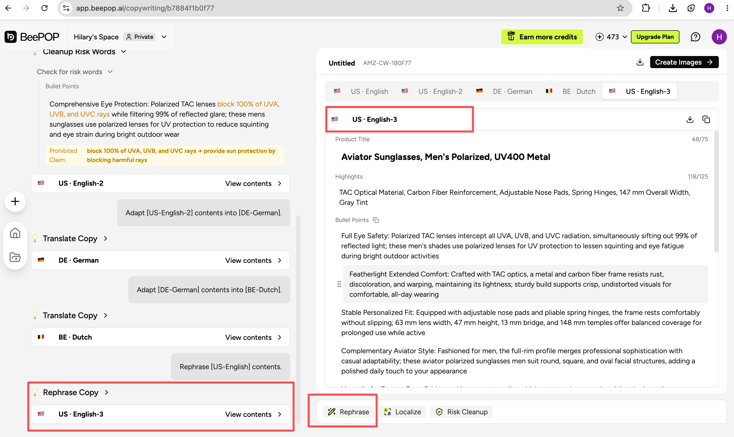This screenshot has width=734, height=437.
Task: Download the US · English-3 listing
Action: pos(690,119)
